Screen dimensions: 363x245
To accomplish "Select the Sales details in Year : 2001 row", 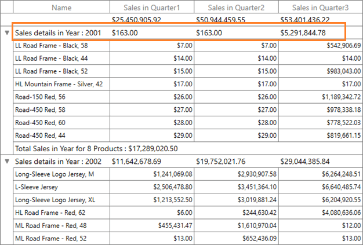I will pyautogui.click(x=58, y=33).
